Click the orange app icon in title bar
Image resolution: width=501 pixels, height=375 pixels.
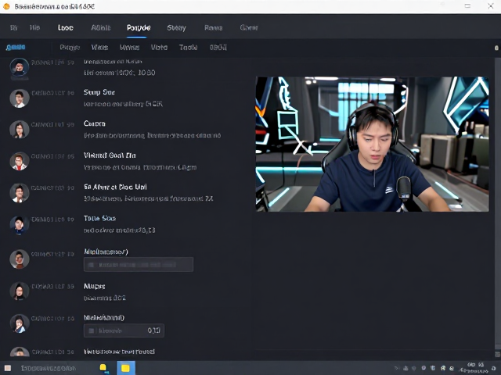(x=6, y=6)
